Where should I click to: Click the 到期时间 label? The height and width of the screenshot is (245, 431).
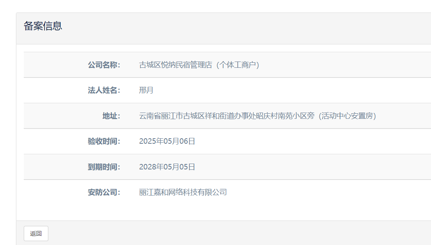[x=104, y=167]
